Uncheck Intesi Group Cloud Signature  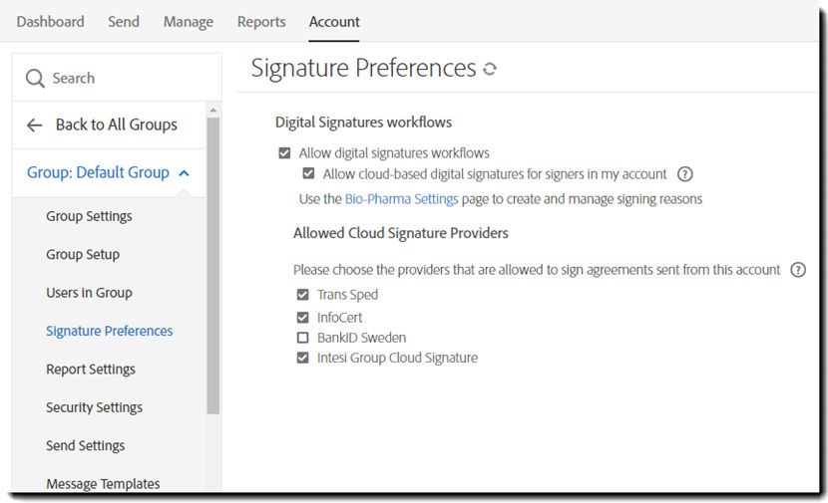(x=302, y=358)
